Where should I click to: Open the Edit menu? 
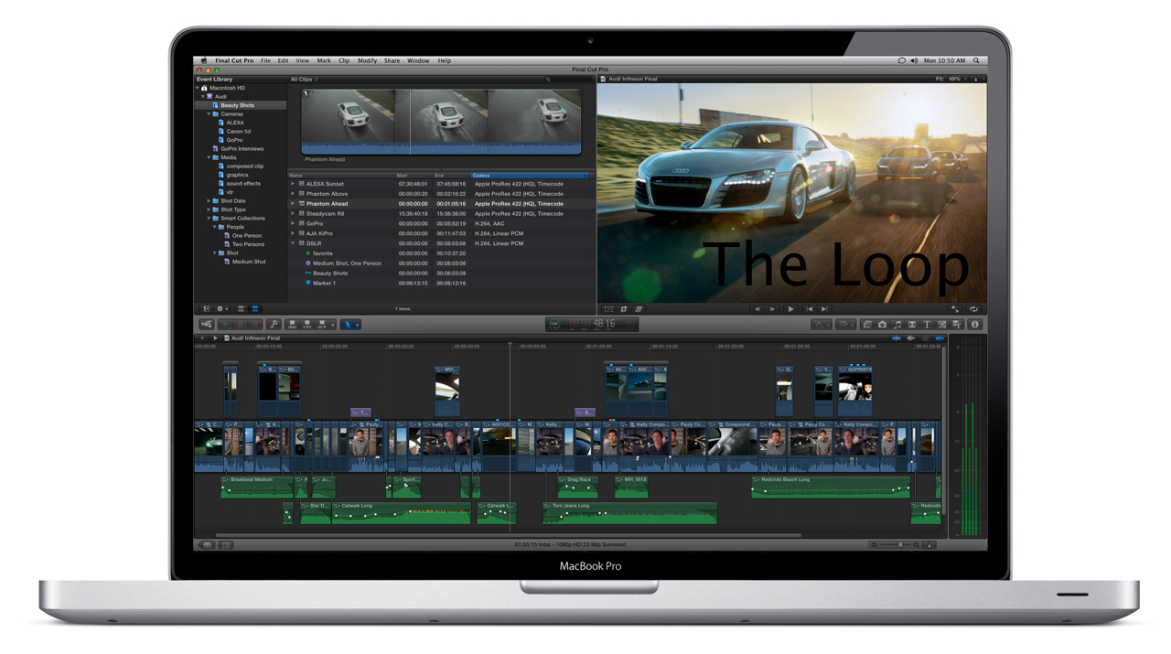pos(283,60)
